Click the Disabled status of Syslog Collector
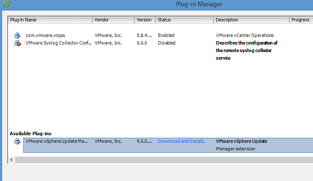 [167, 43]
